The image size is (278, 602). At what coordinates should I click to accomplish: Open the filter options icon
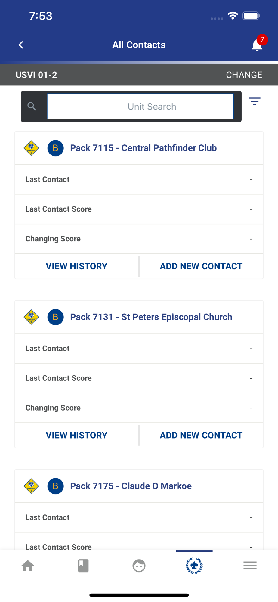pos(255,101)
